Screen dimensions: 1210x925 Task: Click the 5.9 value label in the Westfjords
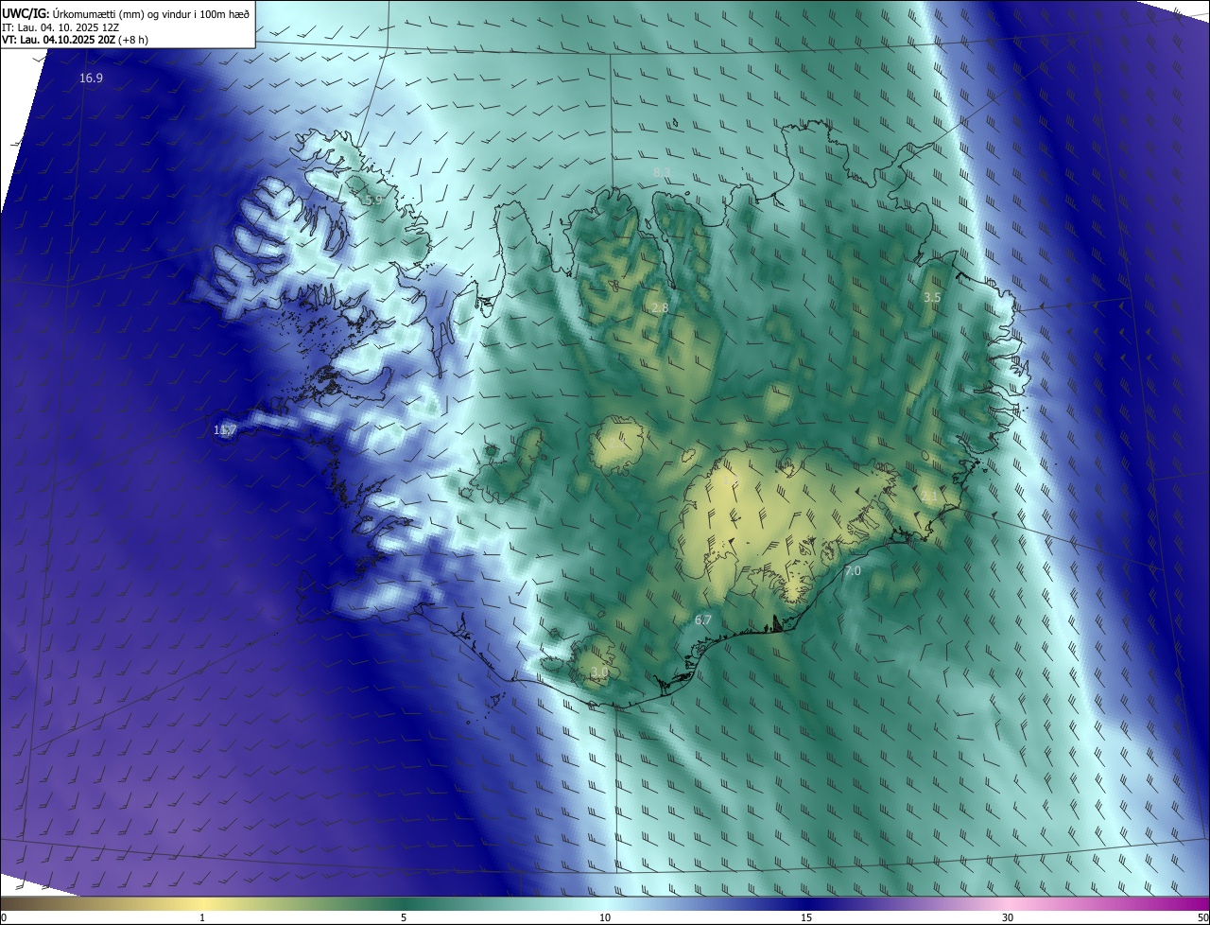(374, 201)
